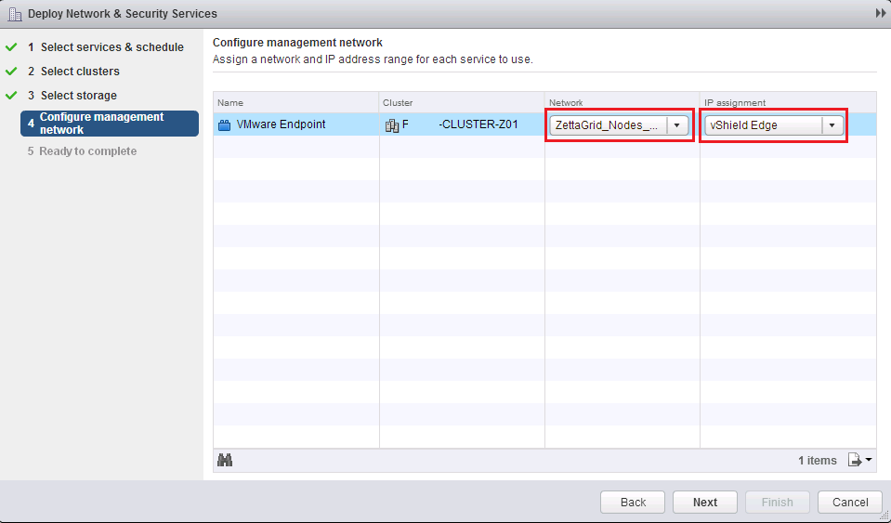Click the '1 items' count text

coord(817,461)
